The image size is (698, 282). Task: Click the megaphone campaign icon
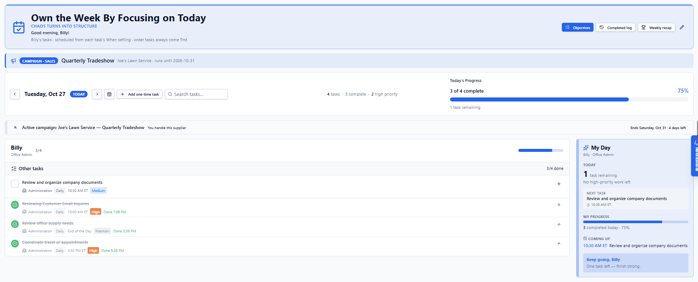click(14, 61)
